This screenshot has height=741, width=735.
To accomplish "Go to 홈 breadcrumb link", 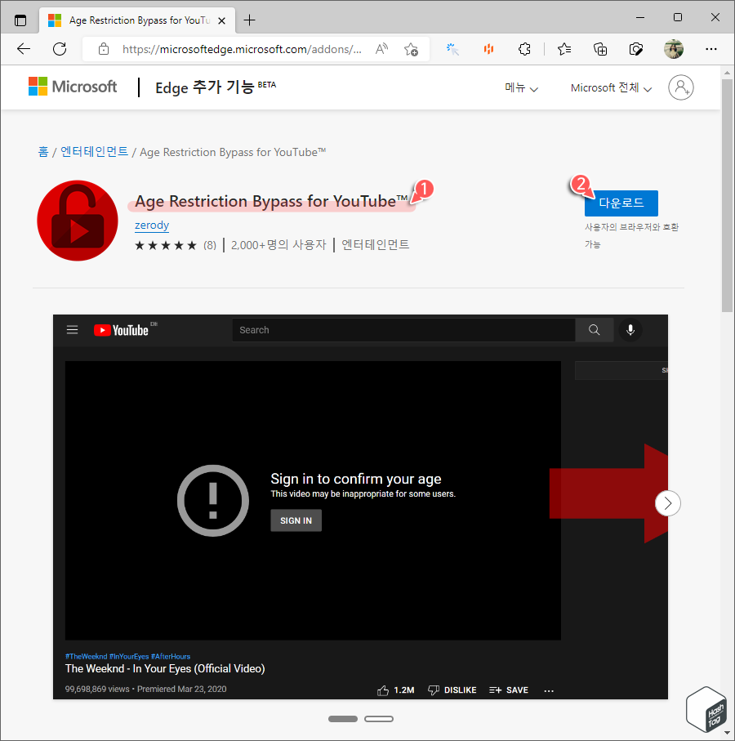I will [x=43, y=152].
